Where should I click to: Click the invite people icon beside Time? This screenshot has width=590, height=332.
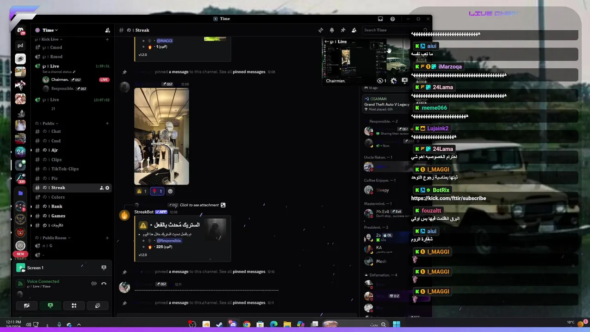tap(107, 30)
